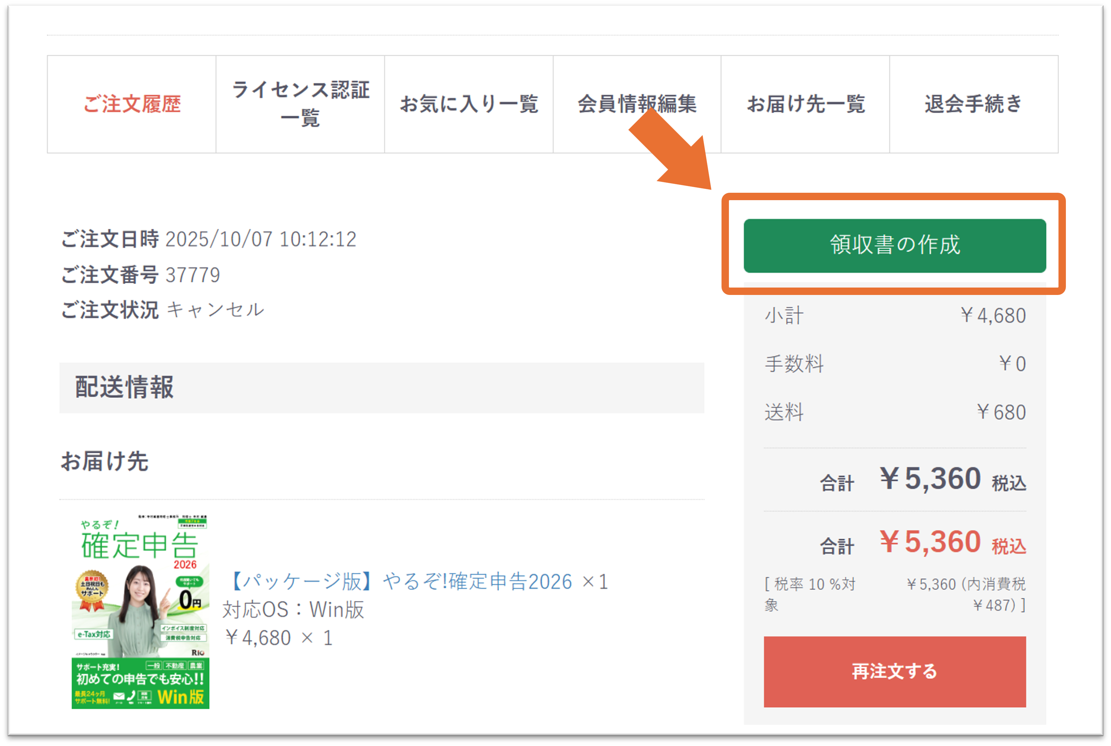The image size is (1111, 746).
Task: Click the order number 37779
Action: (x=193, y=275)
